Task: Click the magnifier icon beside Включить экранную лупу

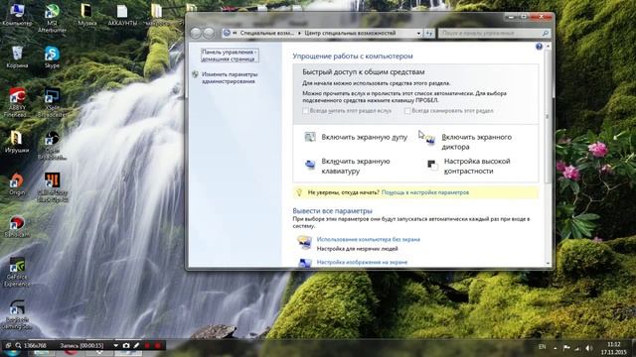Action: (x=310, y=137)
